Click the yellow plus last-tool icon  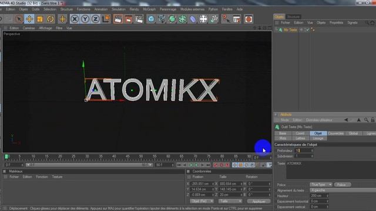[62, 19]
